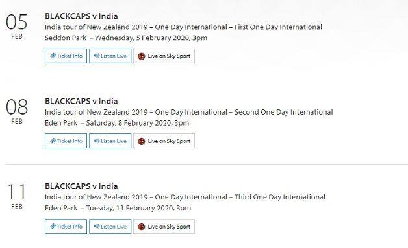
Task: Open the BLACKCAPS v India heading for 8 Feb
Action: [81, 101]
